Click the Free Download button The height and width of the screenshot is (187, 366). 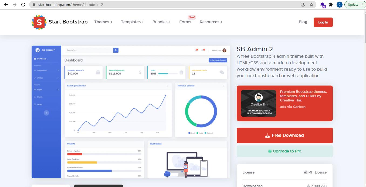pos(285,135)
